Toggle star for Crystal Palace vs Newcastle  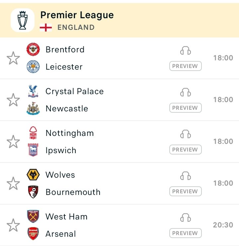(x=13, y=100)
